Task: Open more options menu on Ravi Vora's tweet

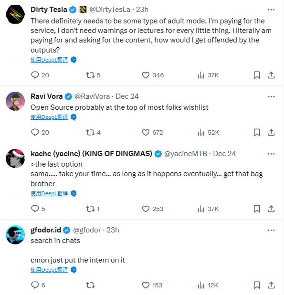Action: (271, 96)
